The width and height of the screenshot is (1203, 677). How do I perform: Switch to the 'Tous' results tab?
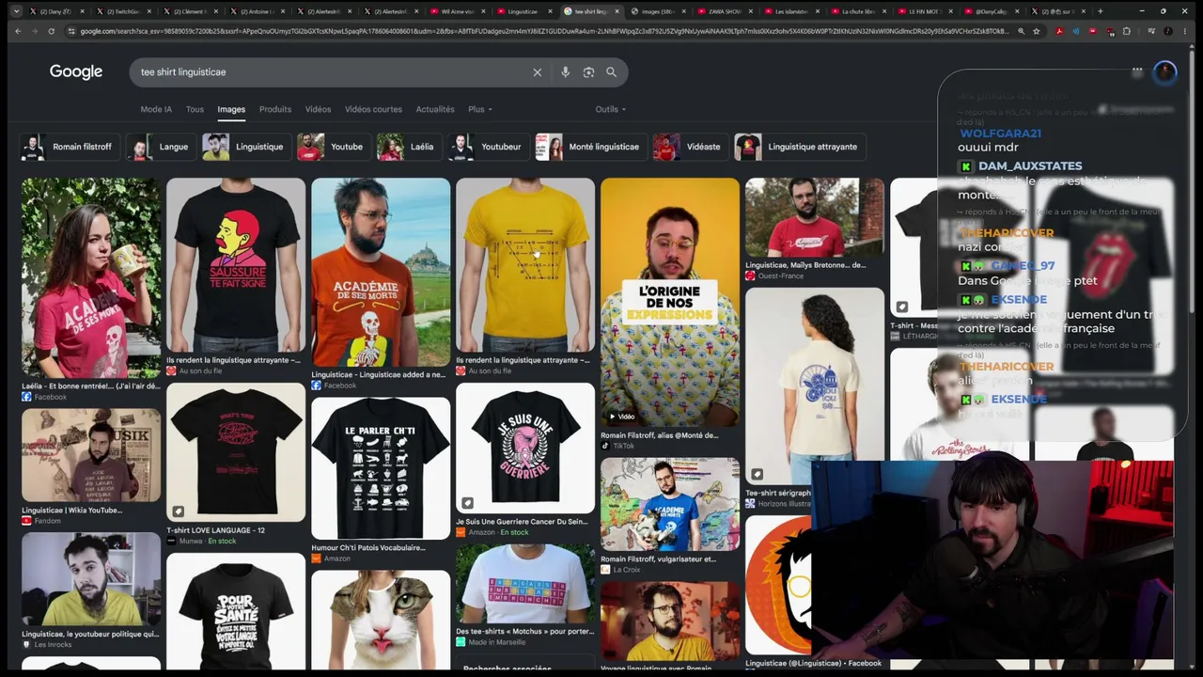(x=195, y=109)
